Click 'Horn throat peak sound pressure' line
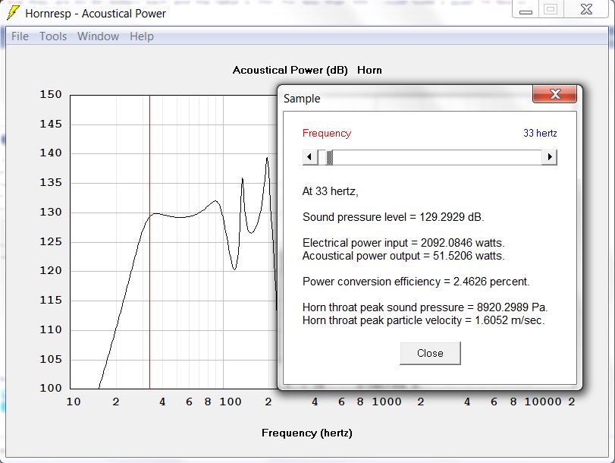The image size is (615, 463). click(425, 307)
